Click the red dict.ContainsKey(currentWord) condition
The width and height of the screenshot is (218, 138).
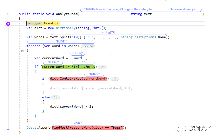click(78, 79)
